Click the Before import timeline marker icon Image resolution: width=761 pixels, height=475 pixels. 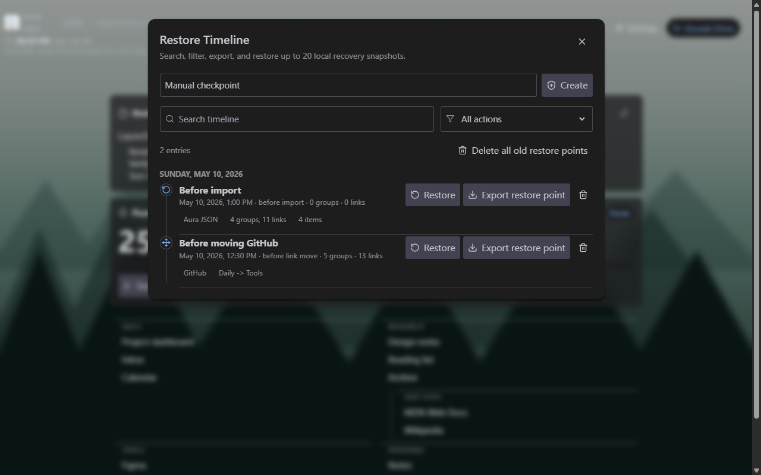point(166,190)
